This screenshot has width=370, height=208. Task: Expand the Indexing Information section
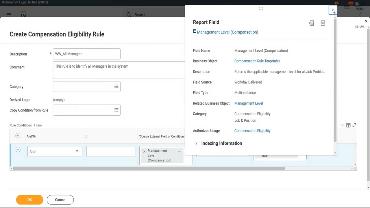pyautogui.click(x=196, y=144)
